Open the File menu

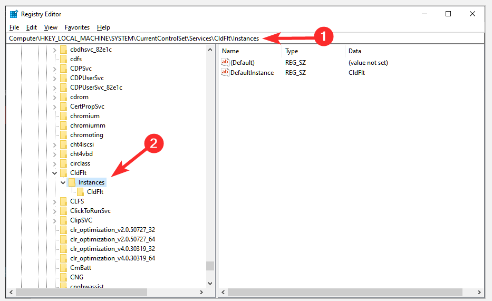14,27
